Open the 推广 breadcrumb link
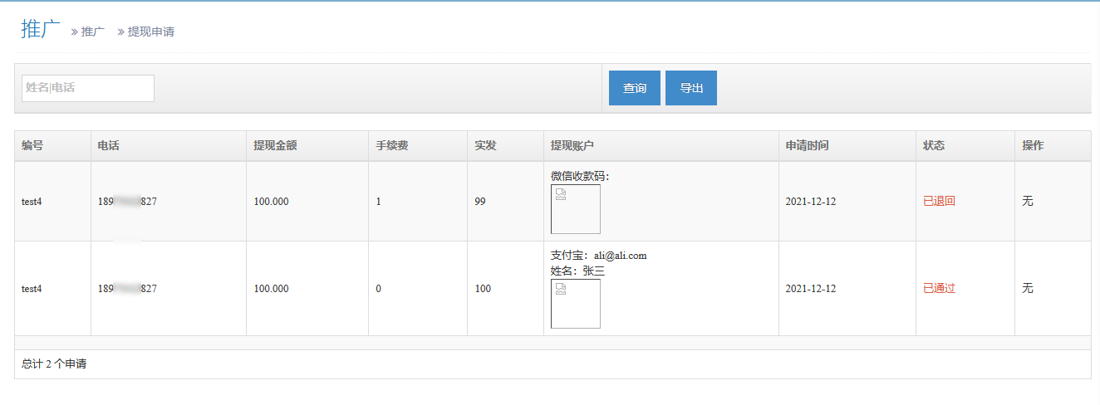This screenshot has width=1100, height=405. [93, 32]
